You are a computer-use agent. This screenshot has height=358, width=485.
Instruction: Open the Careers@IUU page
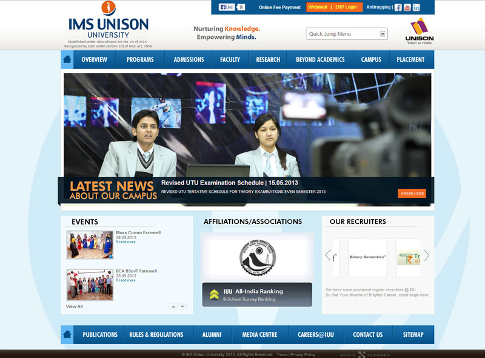pos(316,334)
